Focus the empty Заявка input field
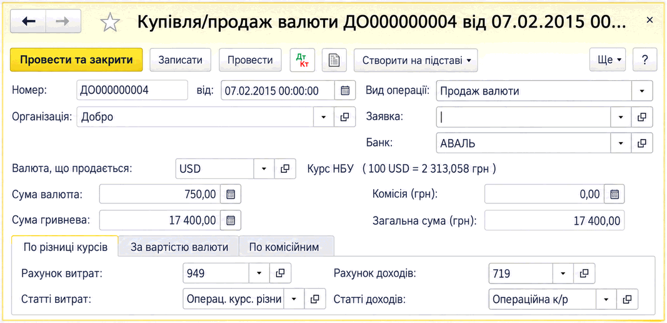 pos(524,117)
